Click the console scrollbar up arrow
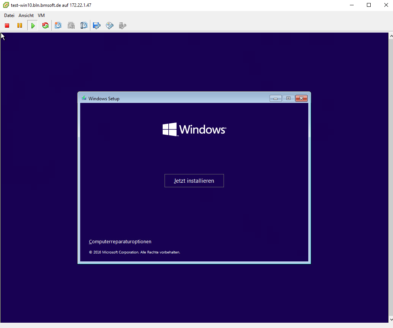Image resolution: width=393 pixels, height=328 pixels. (x=391, y=36)
